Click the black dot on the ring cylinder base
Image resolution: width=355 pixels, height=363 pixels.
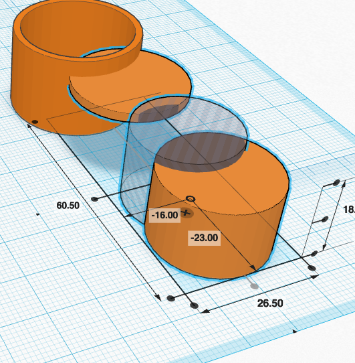pyautogui.click(x=35, y=122)
